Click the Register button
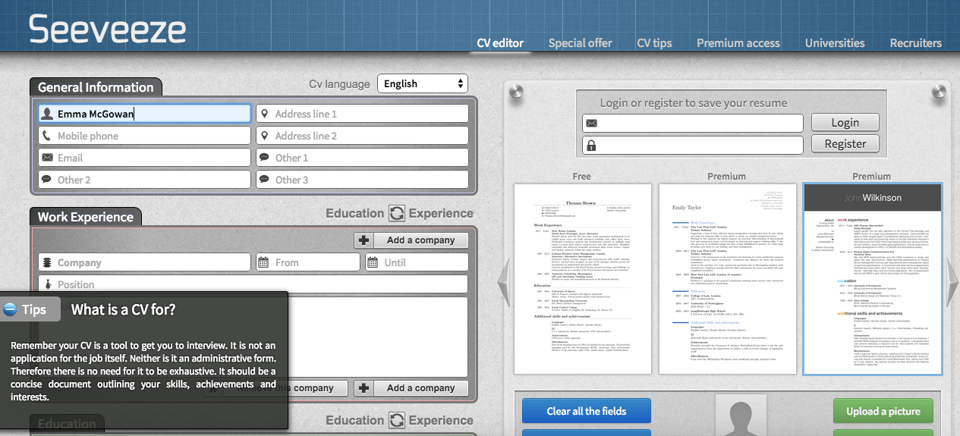 tap(845, 143)
